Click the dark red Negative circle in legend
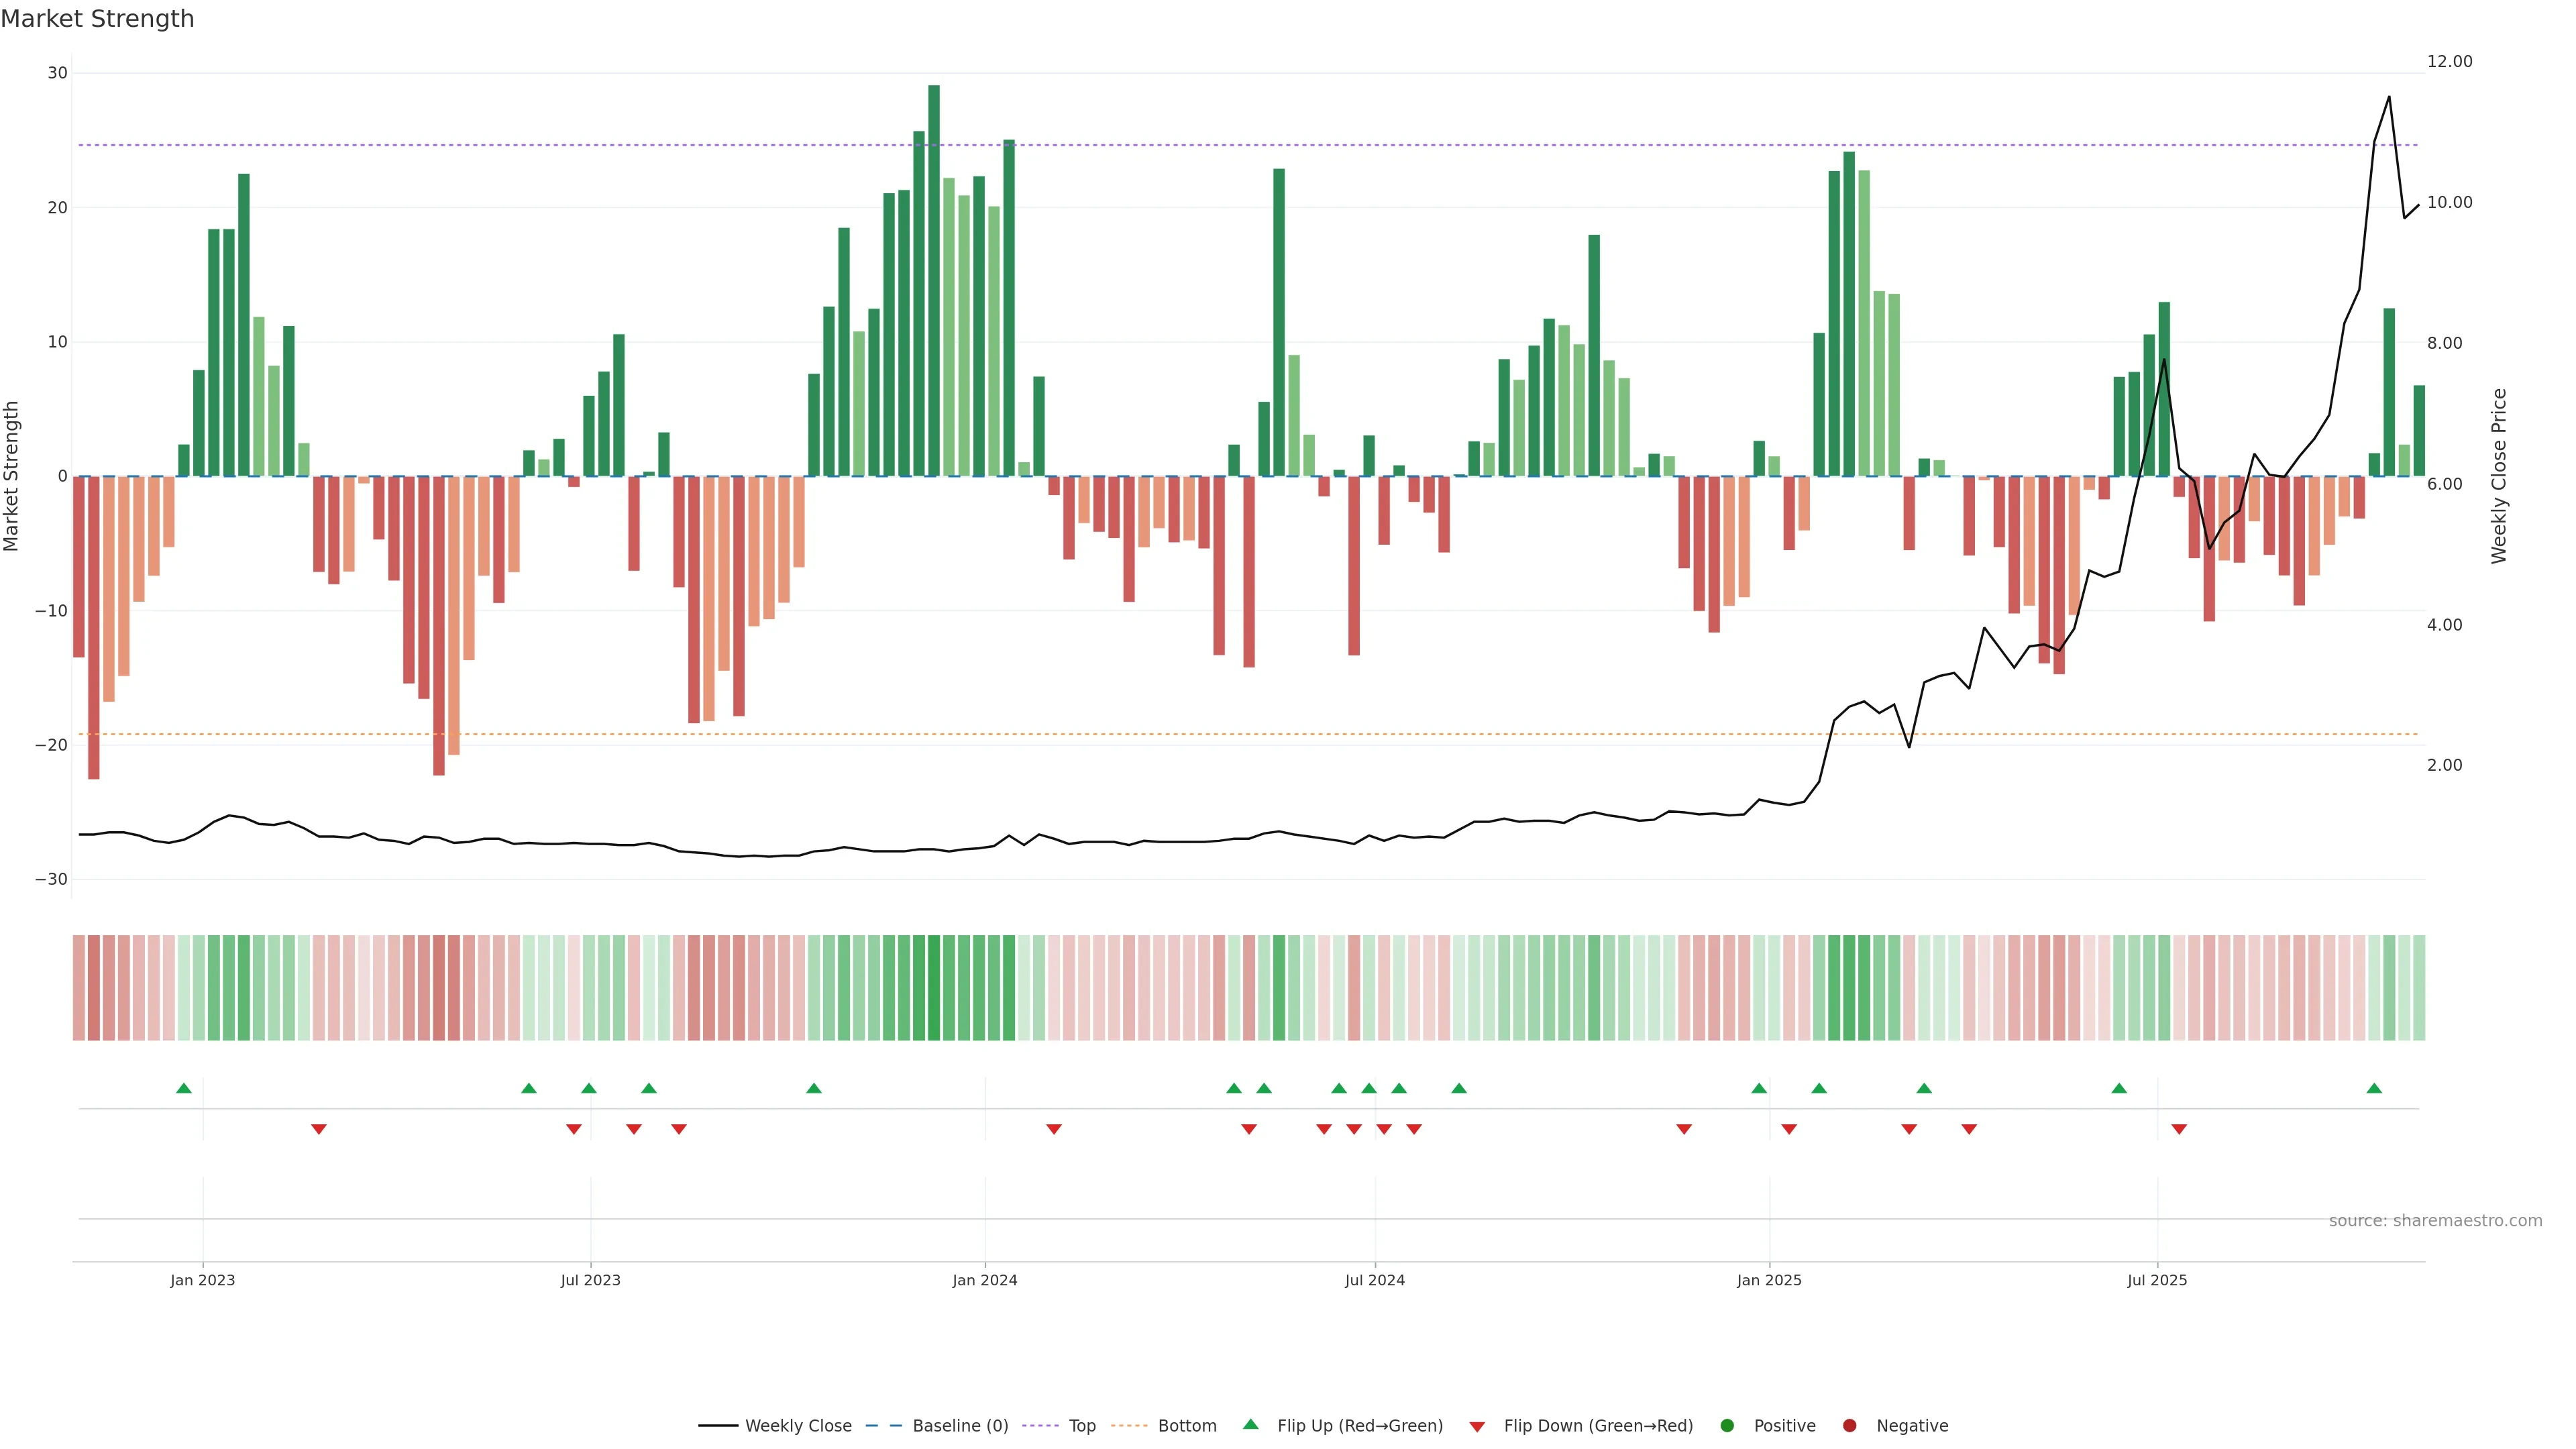 pos(1849,1426)
